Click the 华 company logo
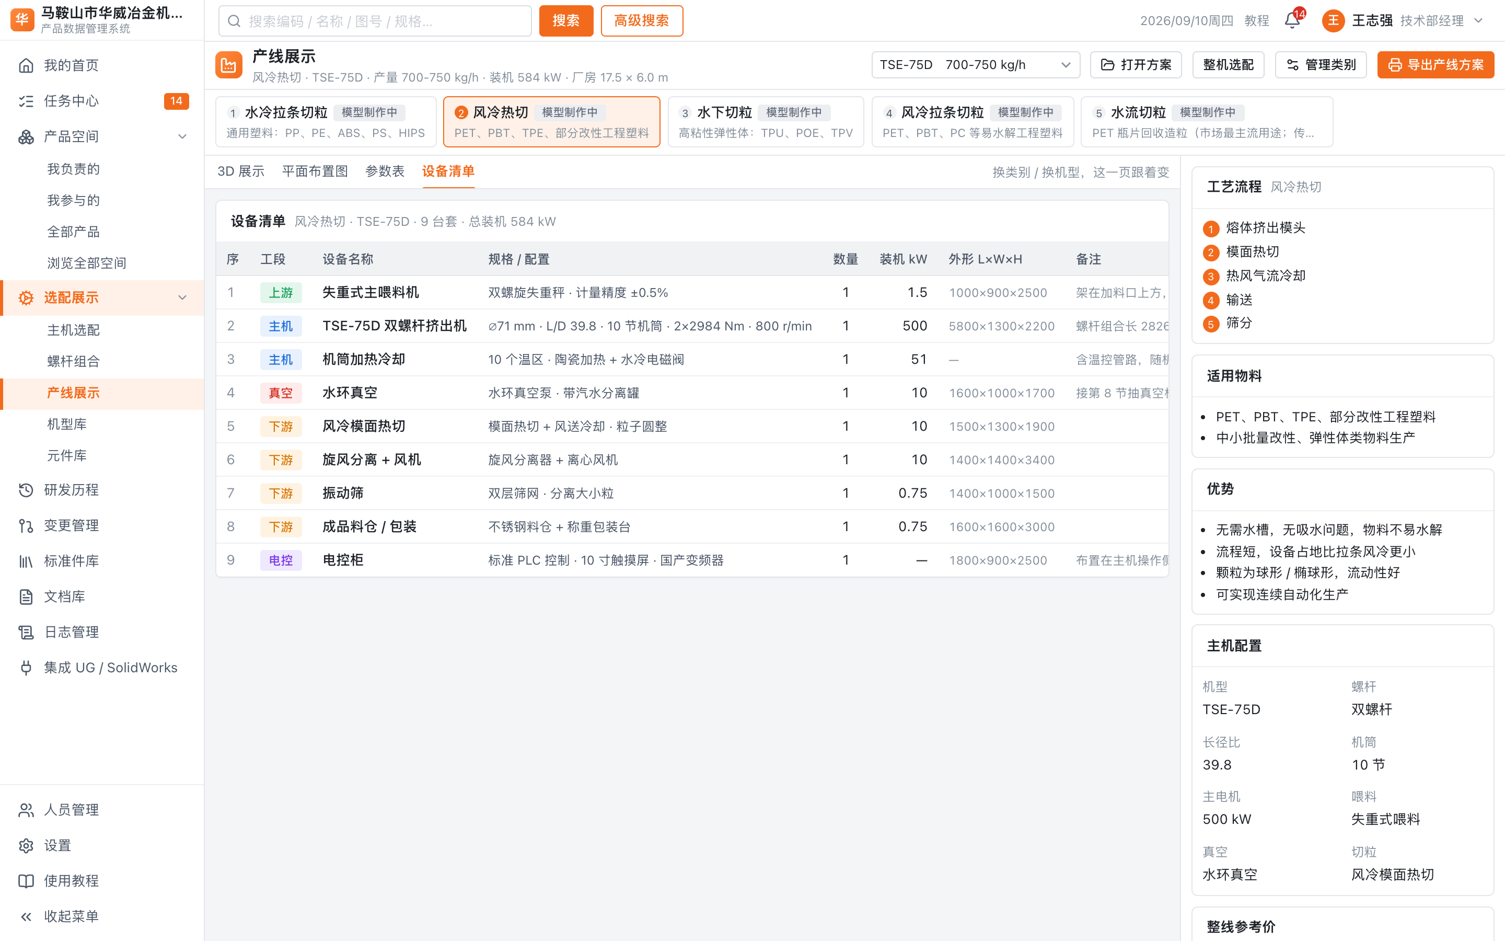1505x941 pixels. point(22,20)
